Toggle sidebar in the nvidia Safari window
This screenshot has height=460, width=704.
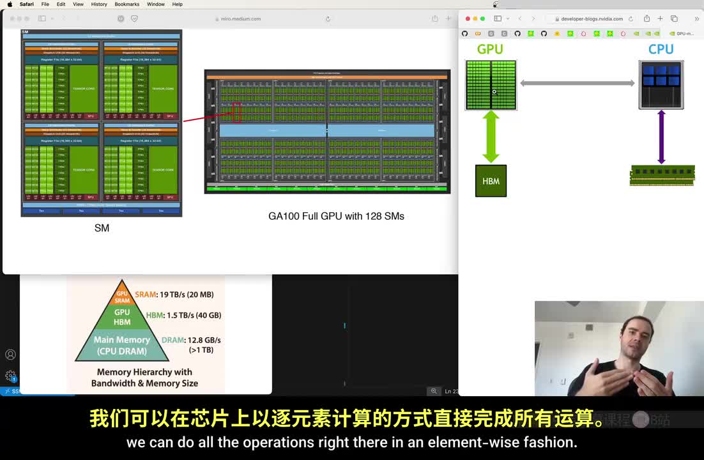click(498, 19)
